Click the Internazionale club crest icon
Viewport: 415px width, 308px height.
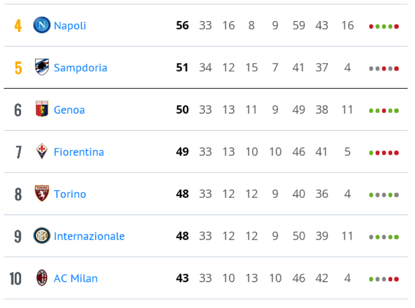coord(42,235)
